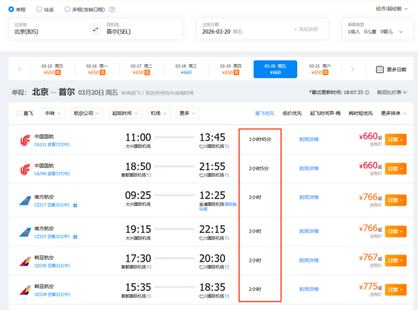Open the update time info icon
The width and height of the screenshot is (418, 310).
pyautogui.click(x=367, y=93)
